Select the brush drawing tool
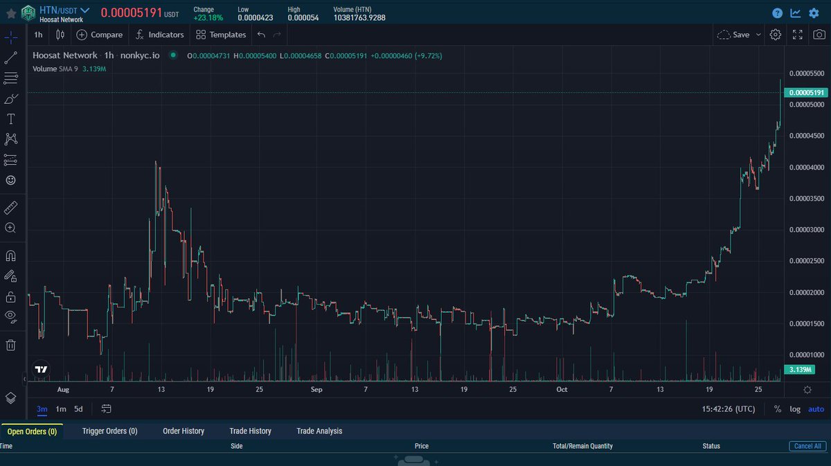 10,98
